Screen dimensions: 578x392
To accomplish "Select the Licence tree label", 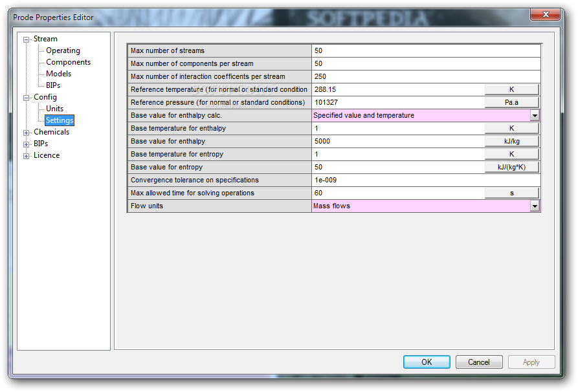I will point(47,155).
